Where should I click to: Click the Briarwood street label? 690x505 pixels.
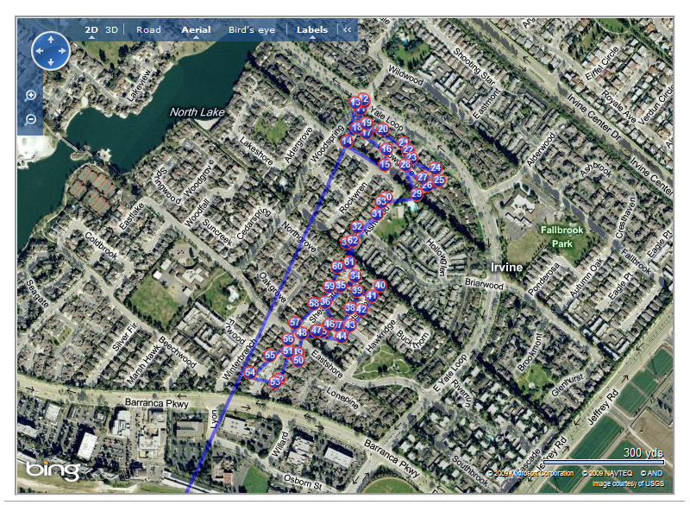click(484, 284)
